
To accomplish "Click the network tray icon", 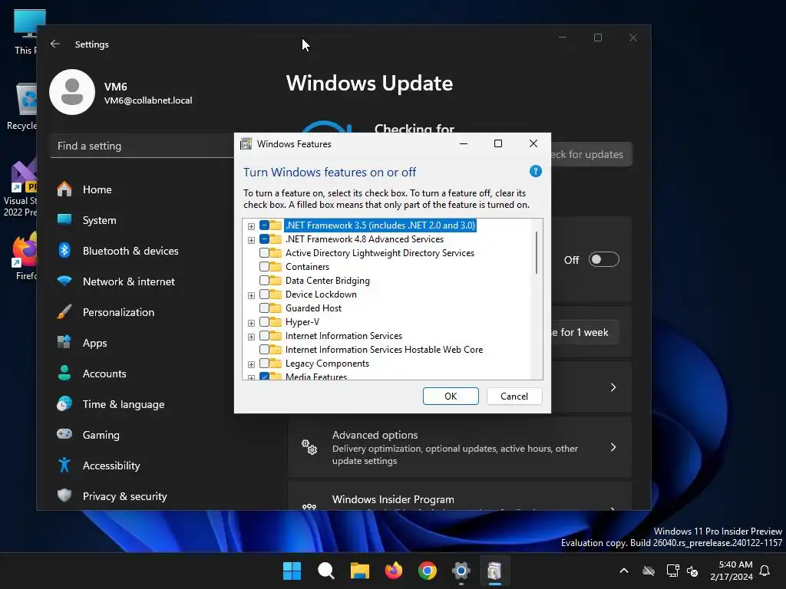I will coord(672,571).
